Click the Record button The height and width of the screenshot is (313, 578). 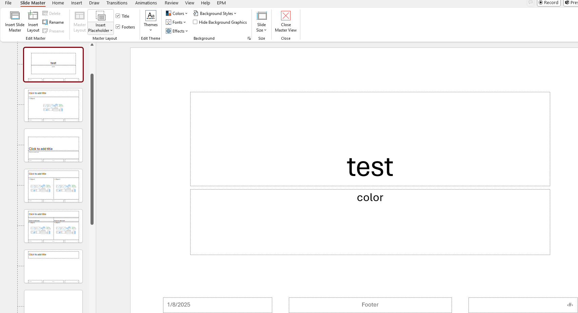(x=549, y=3)
